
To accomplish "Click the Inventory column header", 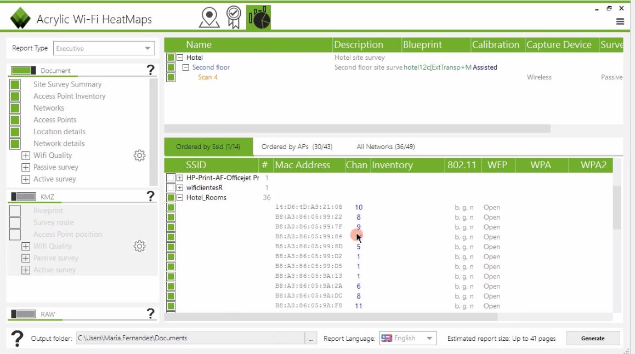I will pyautogui.click(x=407, y=165).
